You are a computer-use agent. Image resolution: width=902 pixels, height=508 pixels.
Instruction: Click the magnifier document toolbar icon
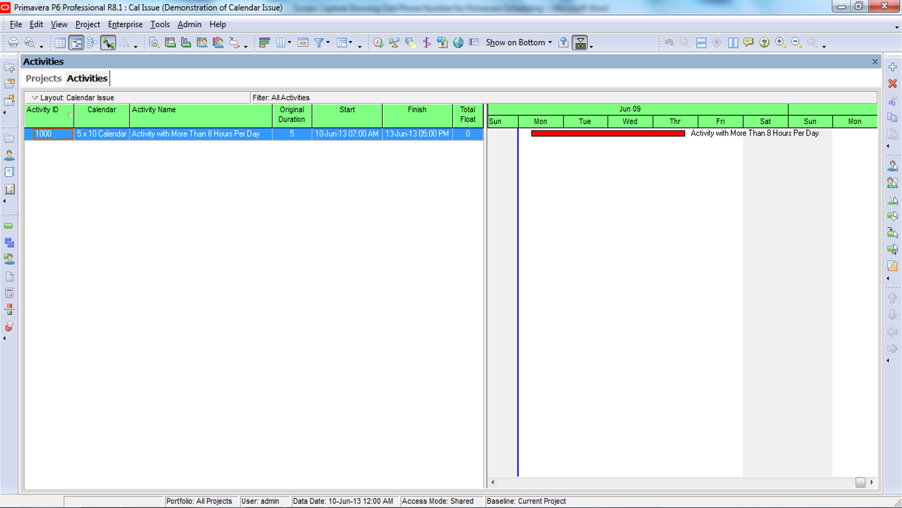pyautogui.click(x=155, y=42)
